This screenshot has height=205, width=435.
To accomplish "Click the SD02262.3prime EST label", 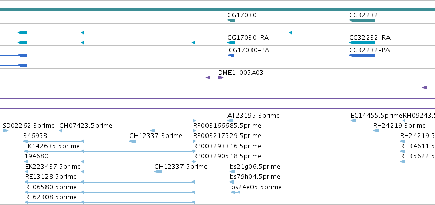I will pyautogui.click(x=29, y=126).
